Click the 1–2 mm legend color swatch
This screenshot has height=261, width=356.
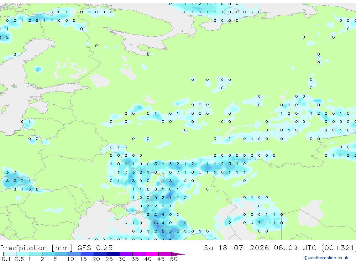(36, 254)
